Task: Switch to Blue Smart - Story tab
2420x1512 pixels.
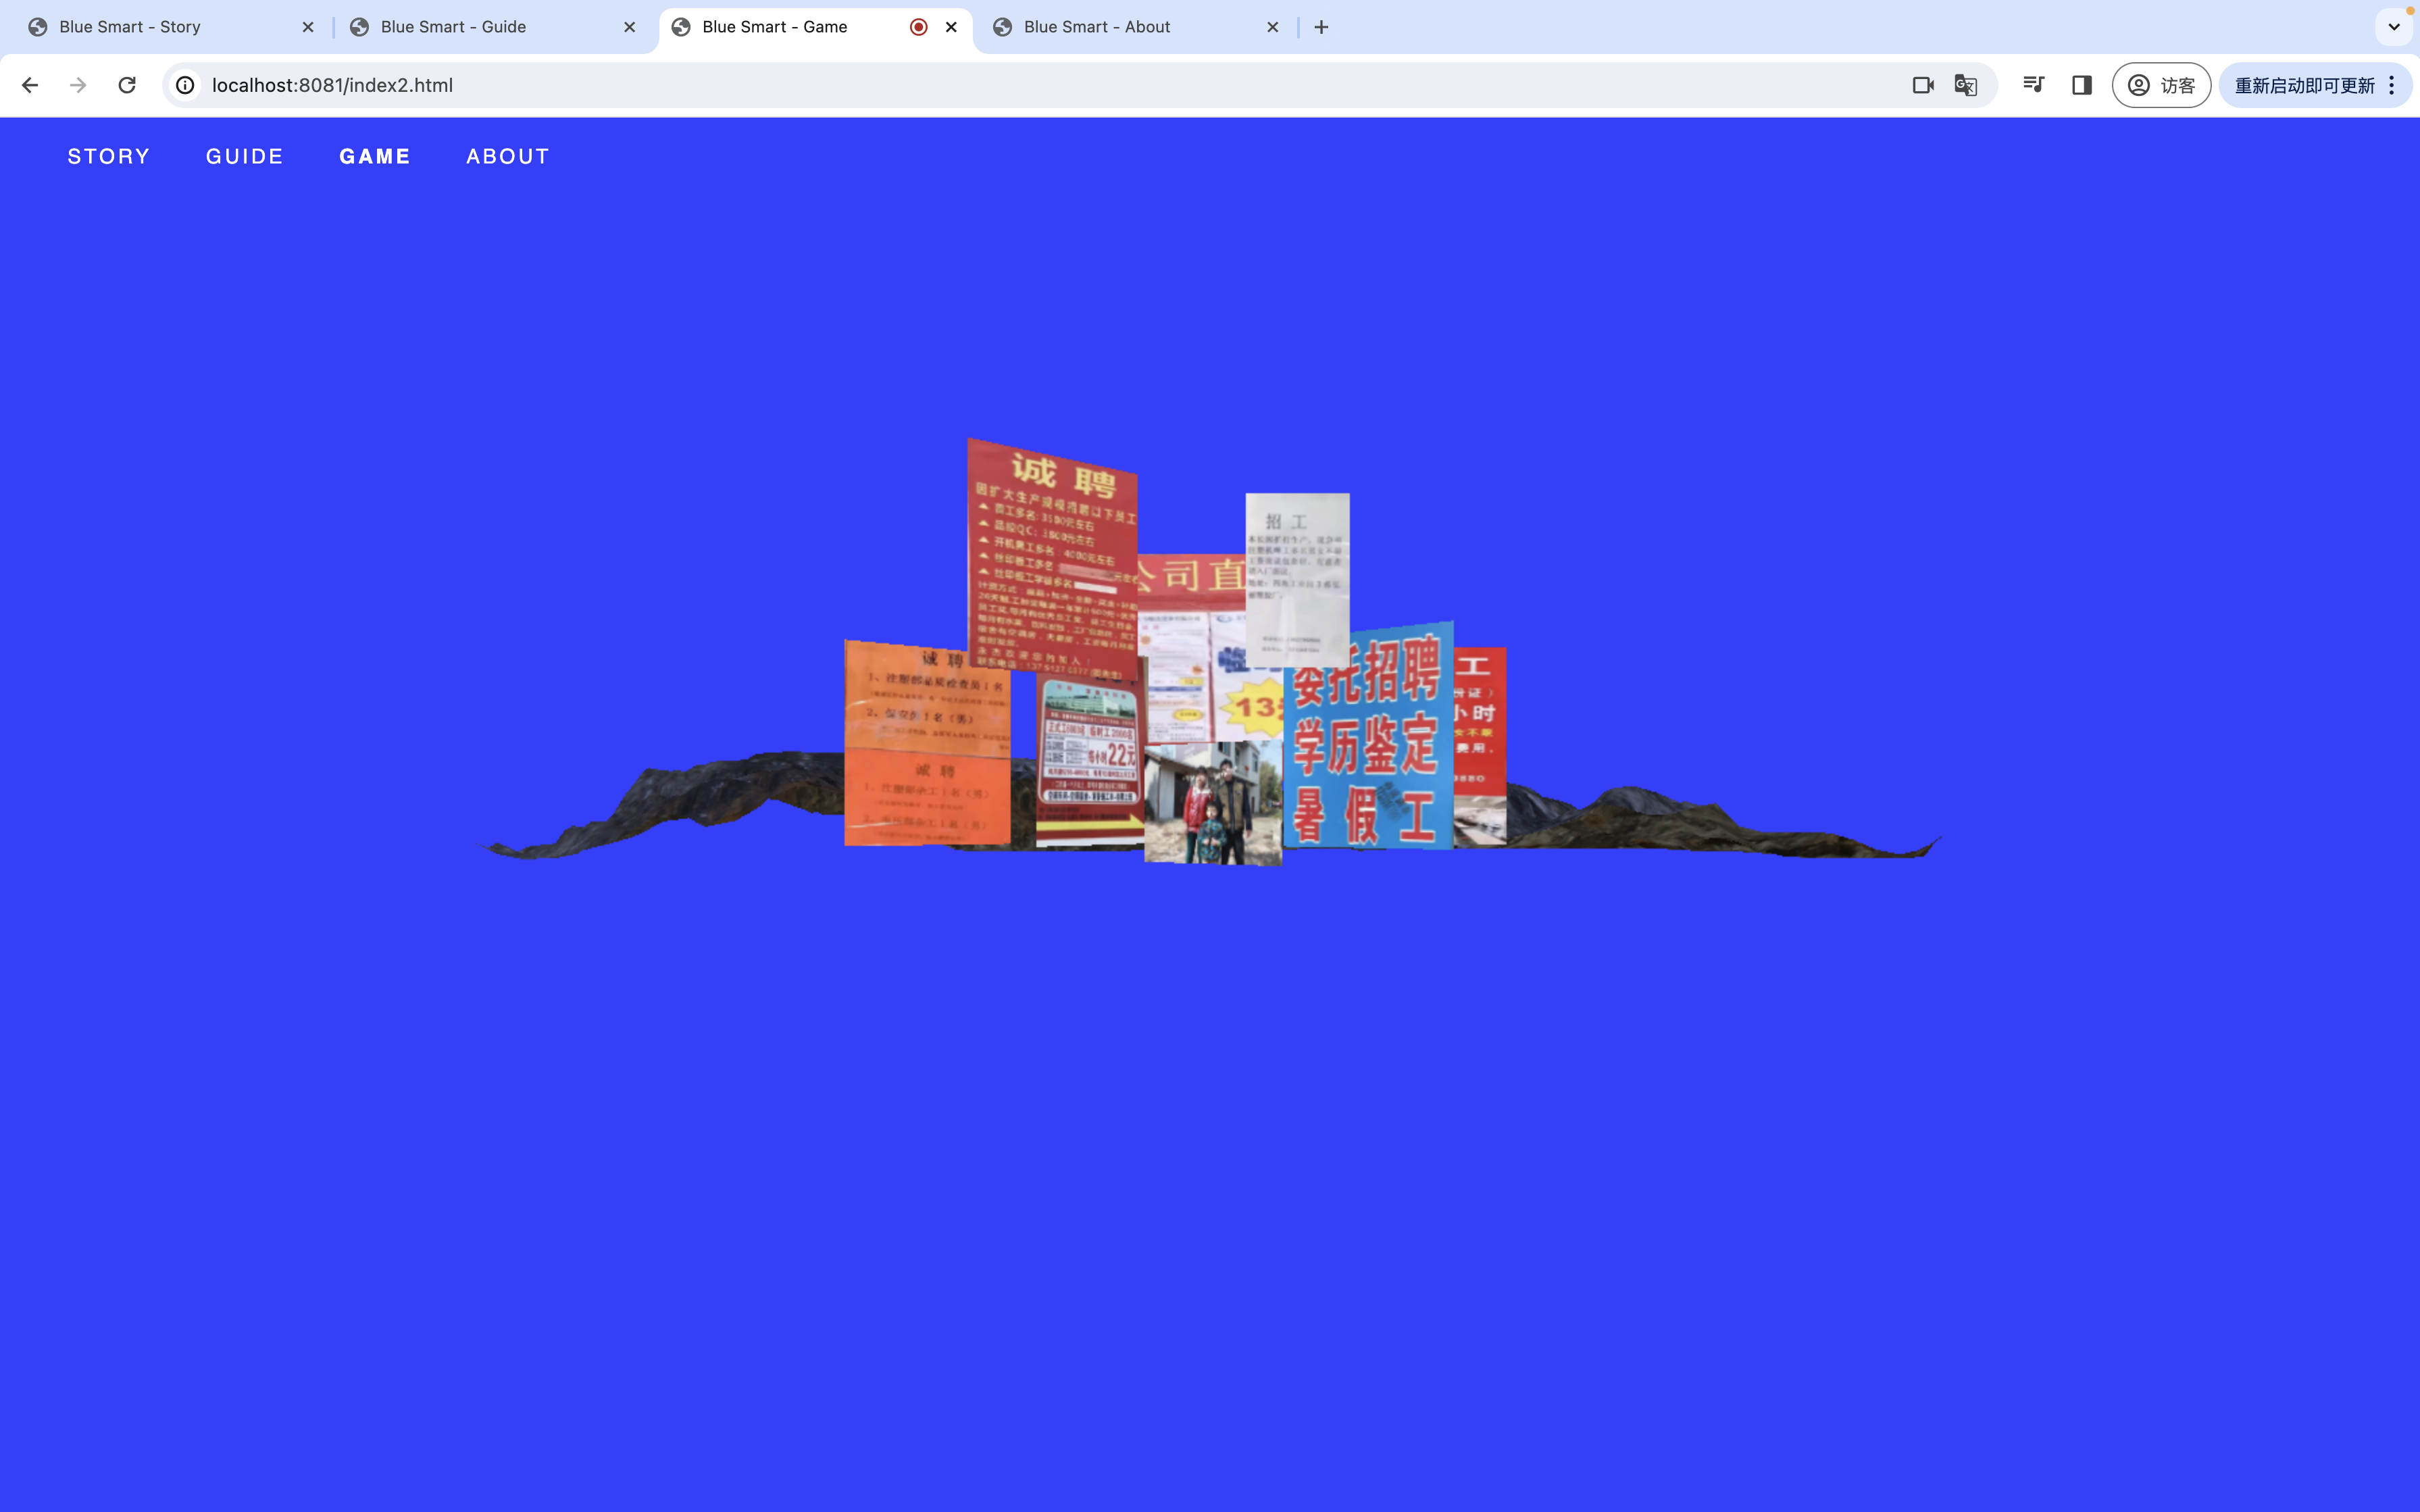Action: (130, 27)
